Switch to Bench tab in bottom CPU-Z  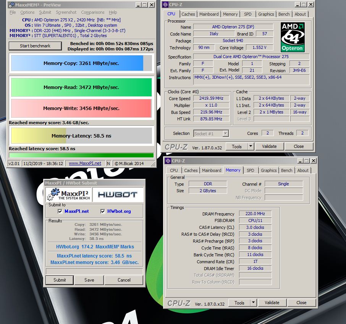click(286, 170)
